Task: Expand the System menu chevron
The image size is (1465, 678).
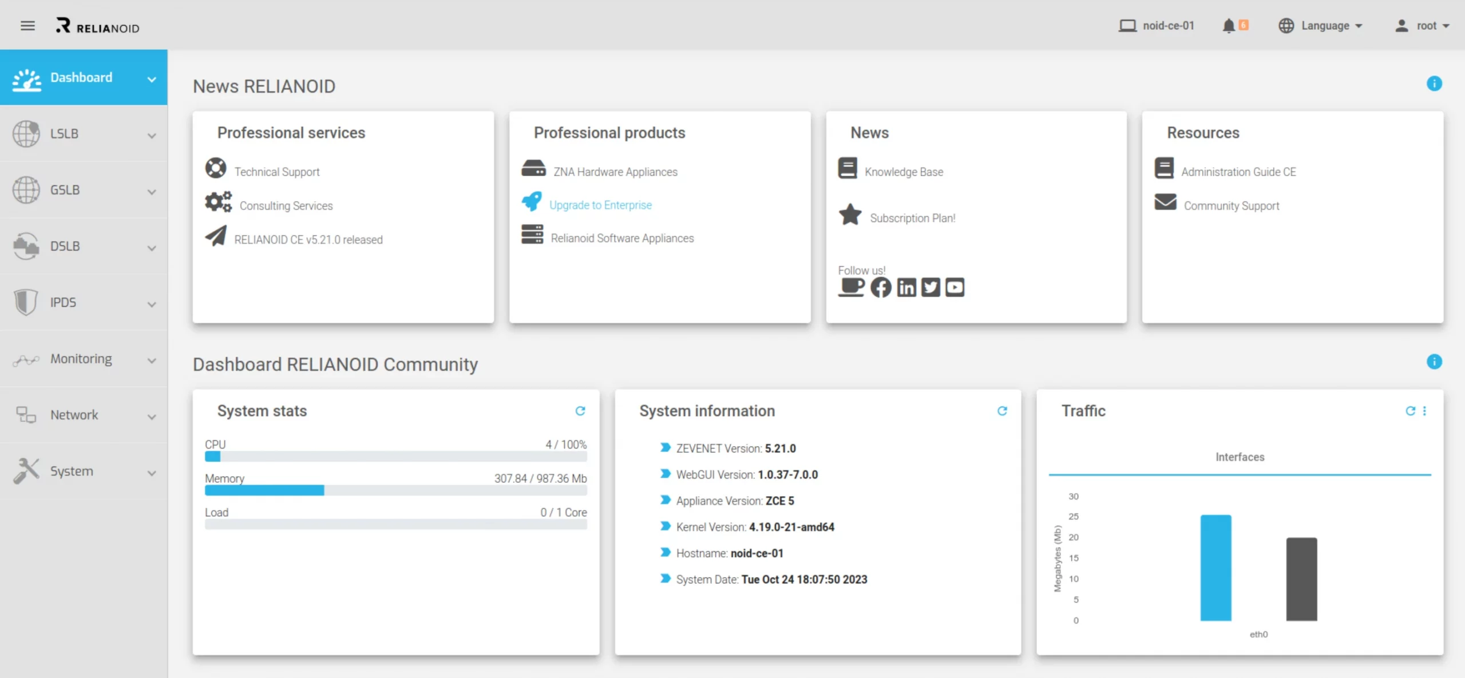Action: click(152, 473)
